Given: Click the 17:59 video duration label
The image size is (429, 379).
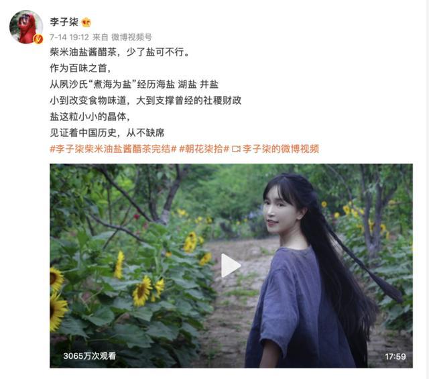Looking at the screenshot, I should (x=395, y=356).
